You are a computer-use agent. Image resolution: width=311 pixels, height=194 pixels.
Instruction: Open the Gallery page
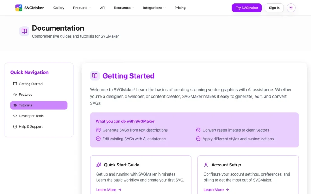click(59, 8)
